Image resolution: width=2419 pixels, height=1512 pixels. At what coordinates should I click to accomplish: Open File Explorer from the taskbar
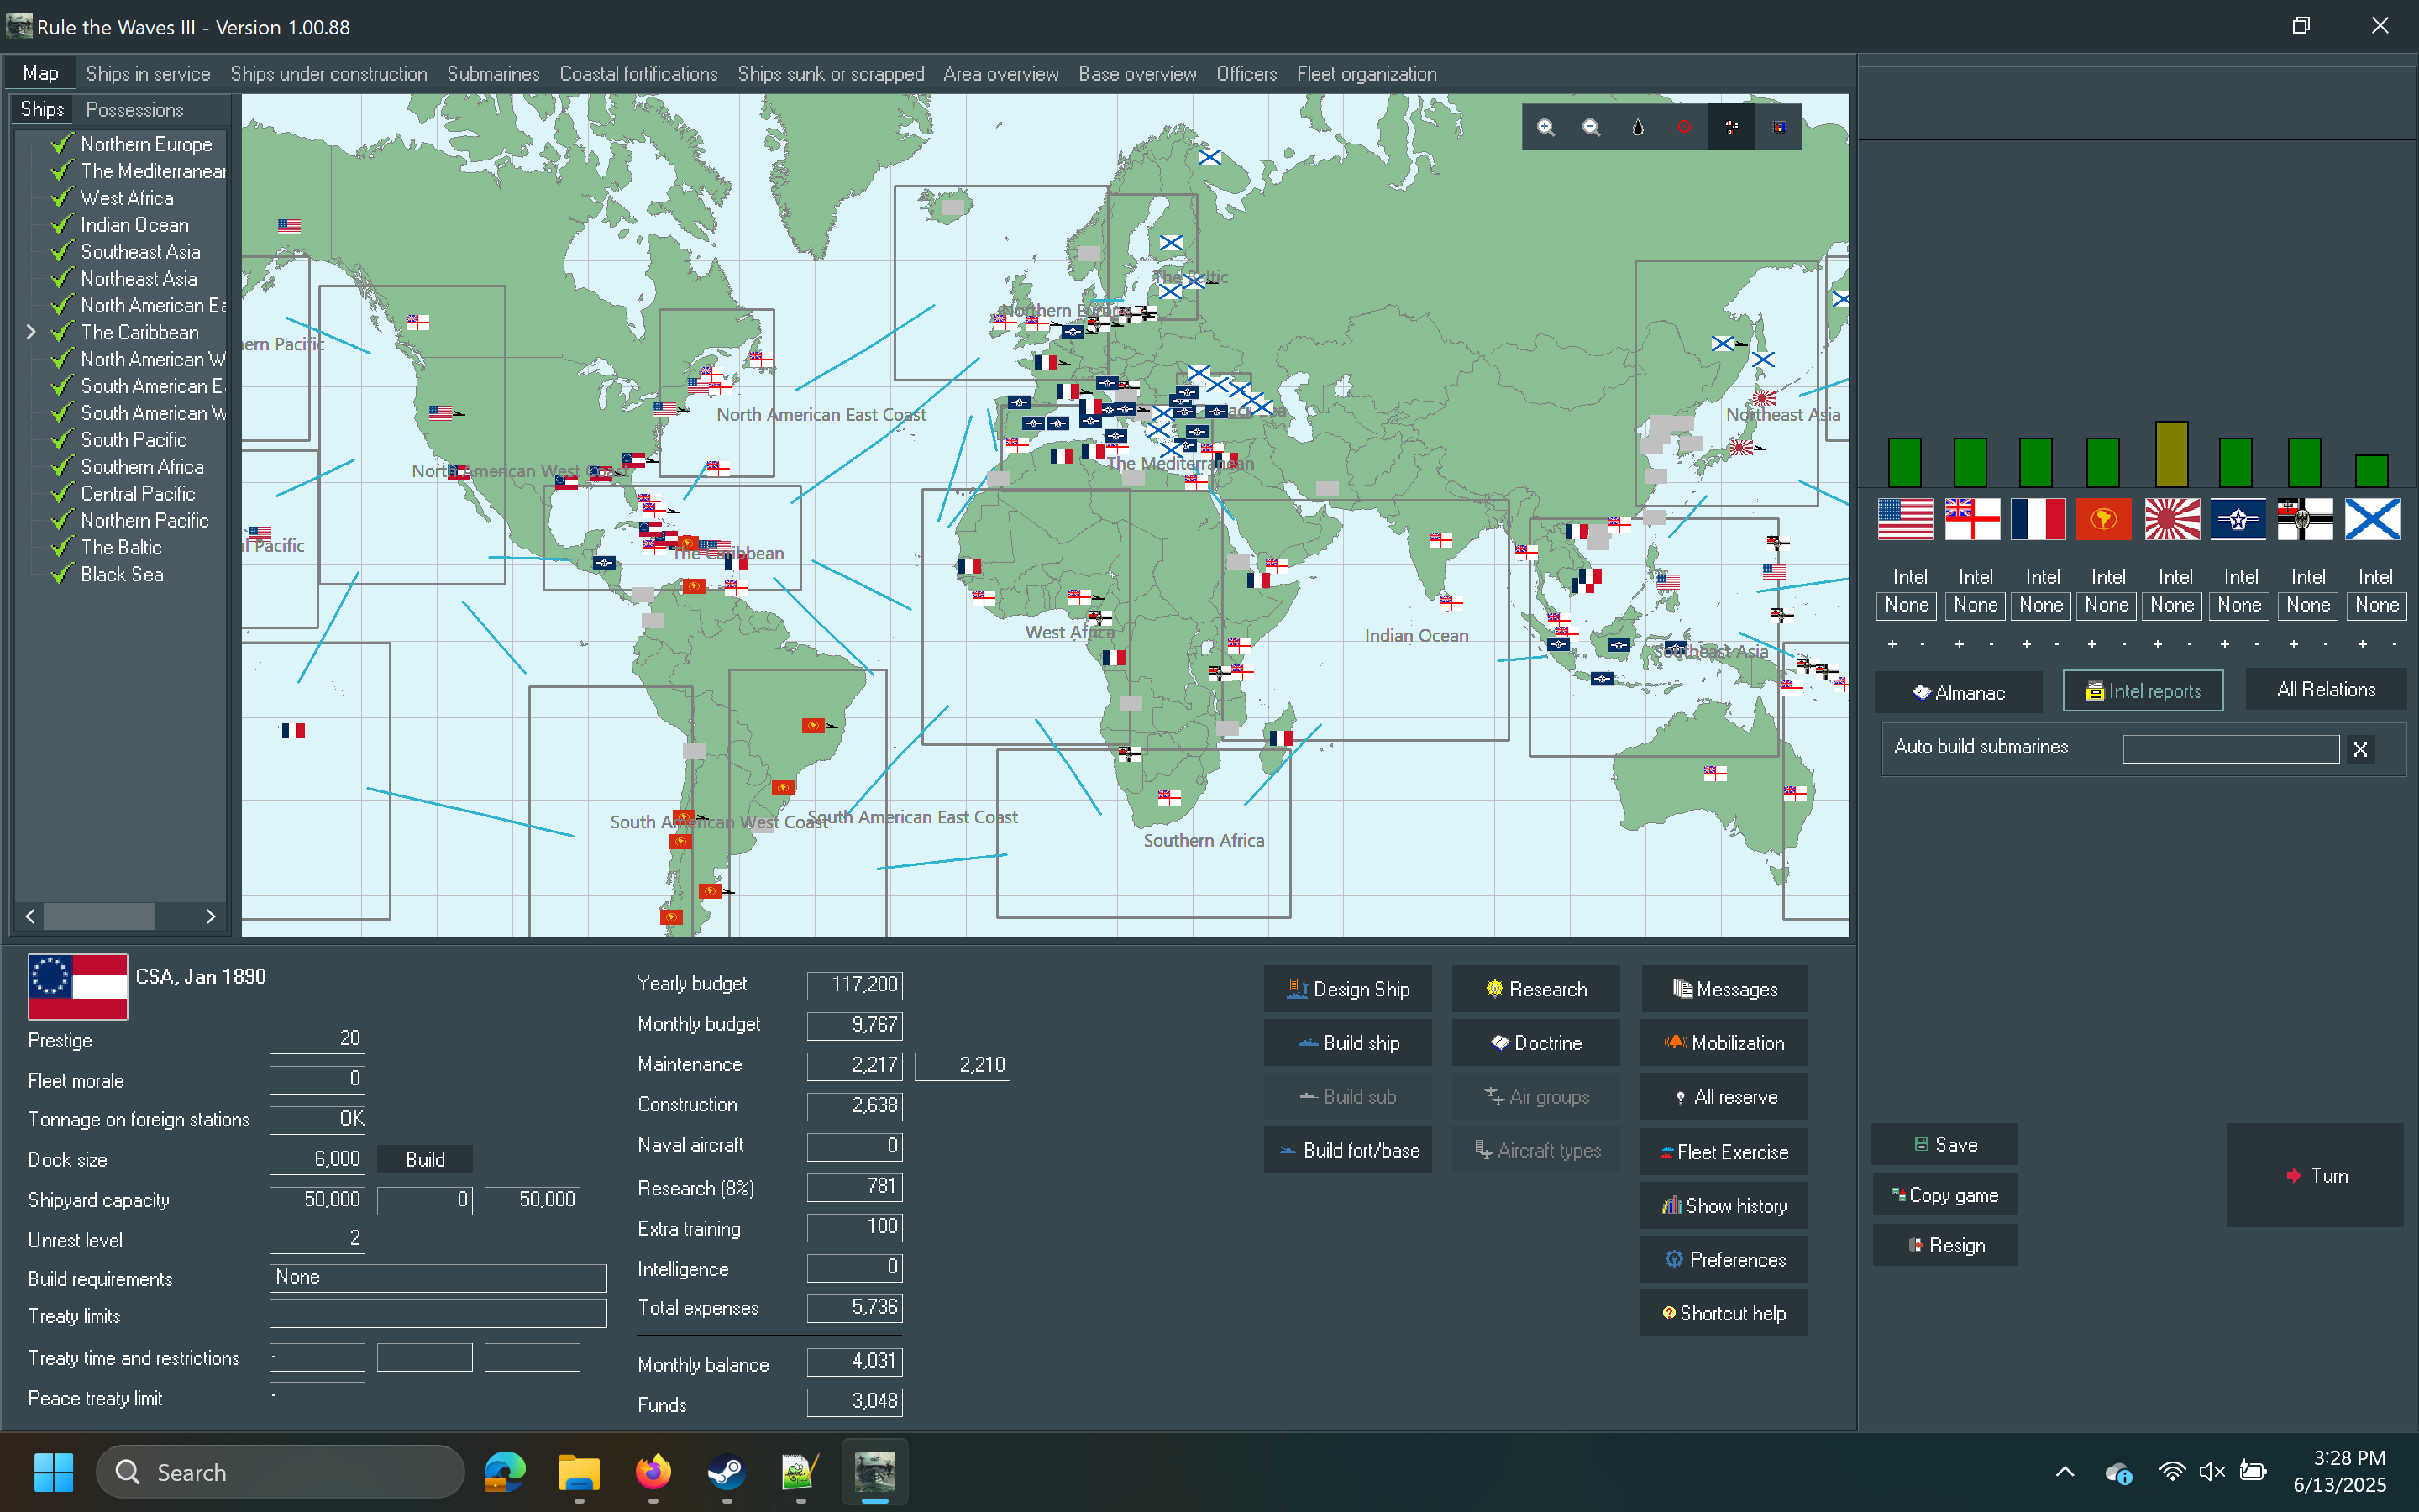pos(579,1472)
